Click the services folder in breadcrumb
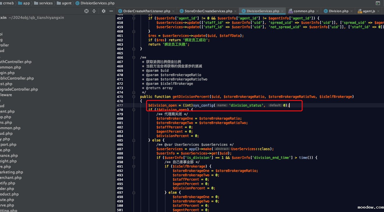384x212 pixels. click(x=46, y=3)
